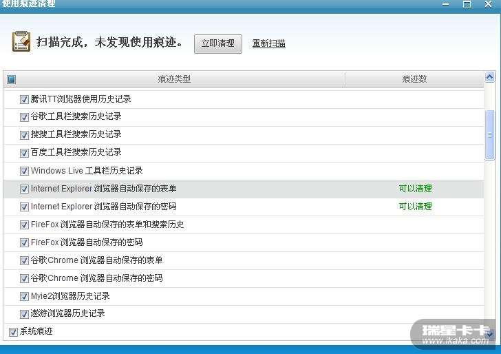Toggle the select-all checkbox in header

point(11,79)
